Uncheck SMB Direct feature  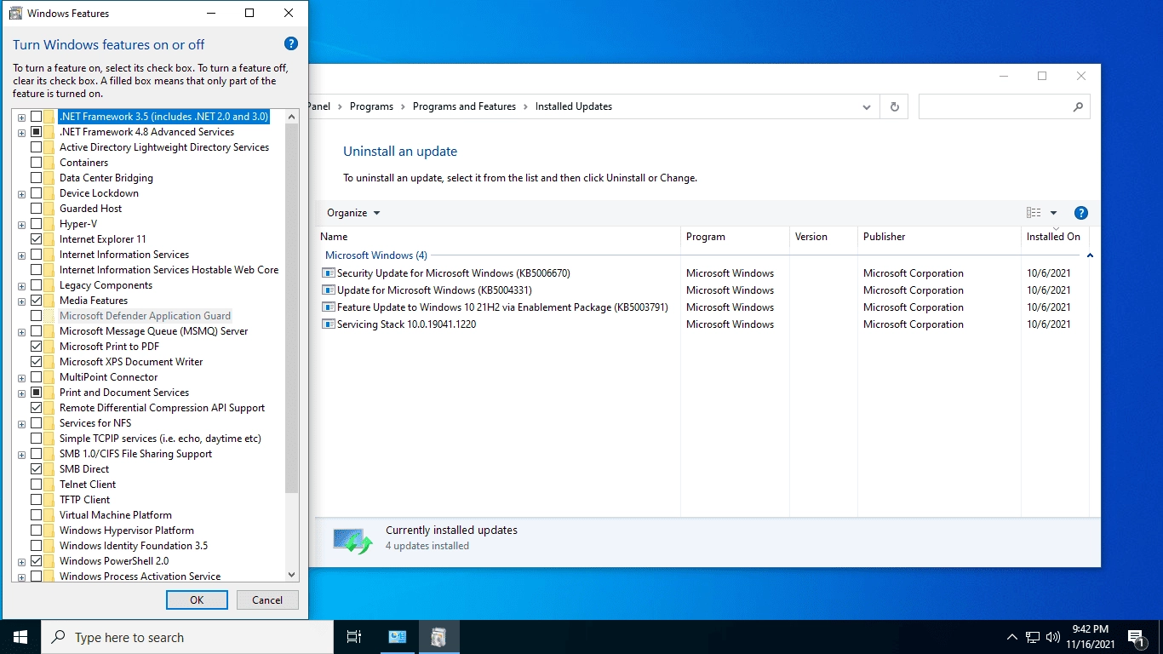36,469
